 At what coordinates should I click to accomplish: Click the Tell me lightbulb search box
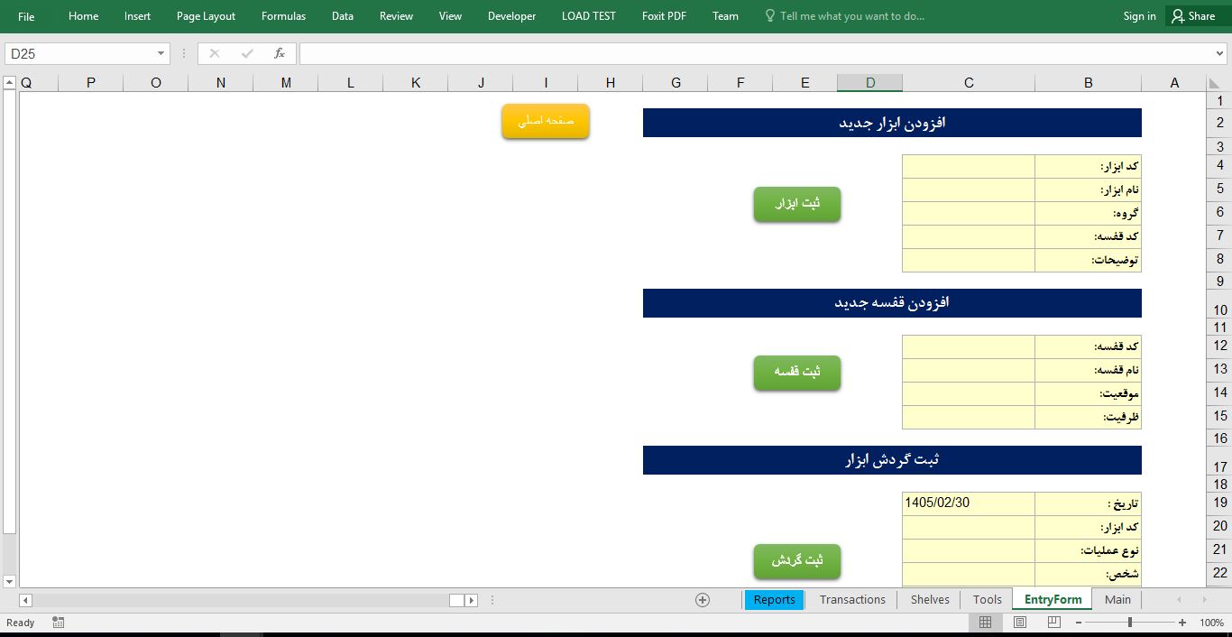tap(845, 16)
